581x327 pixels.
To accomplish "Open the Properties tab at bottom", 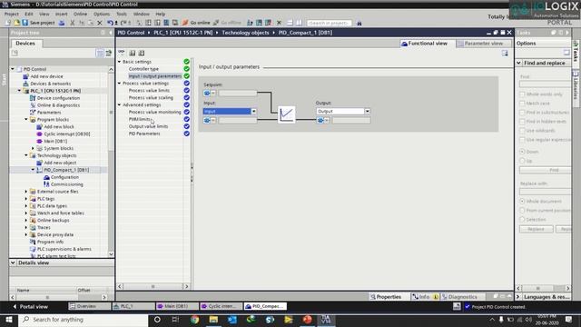I will coord(386,297).
